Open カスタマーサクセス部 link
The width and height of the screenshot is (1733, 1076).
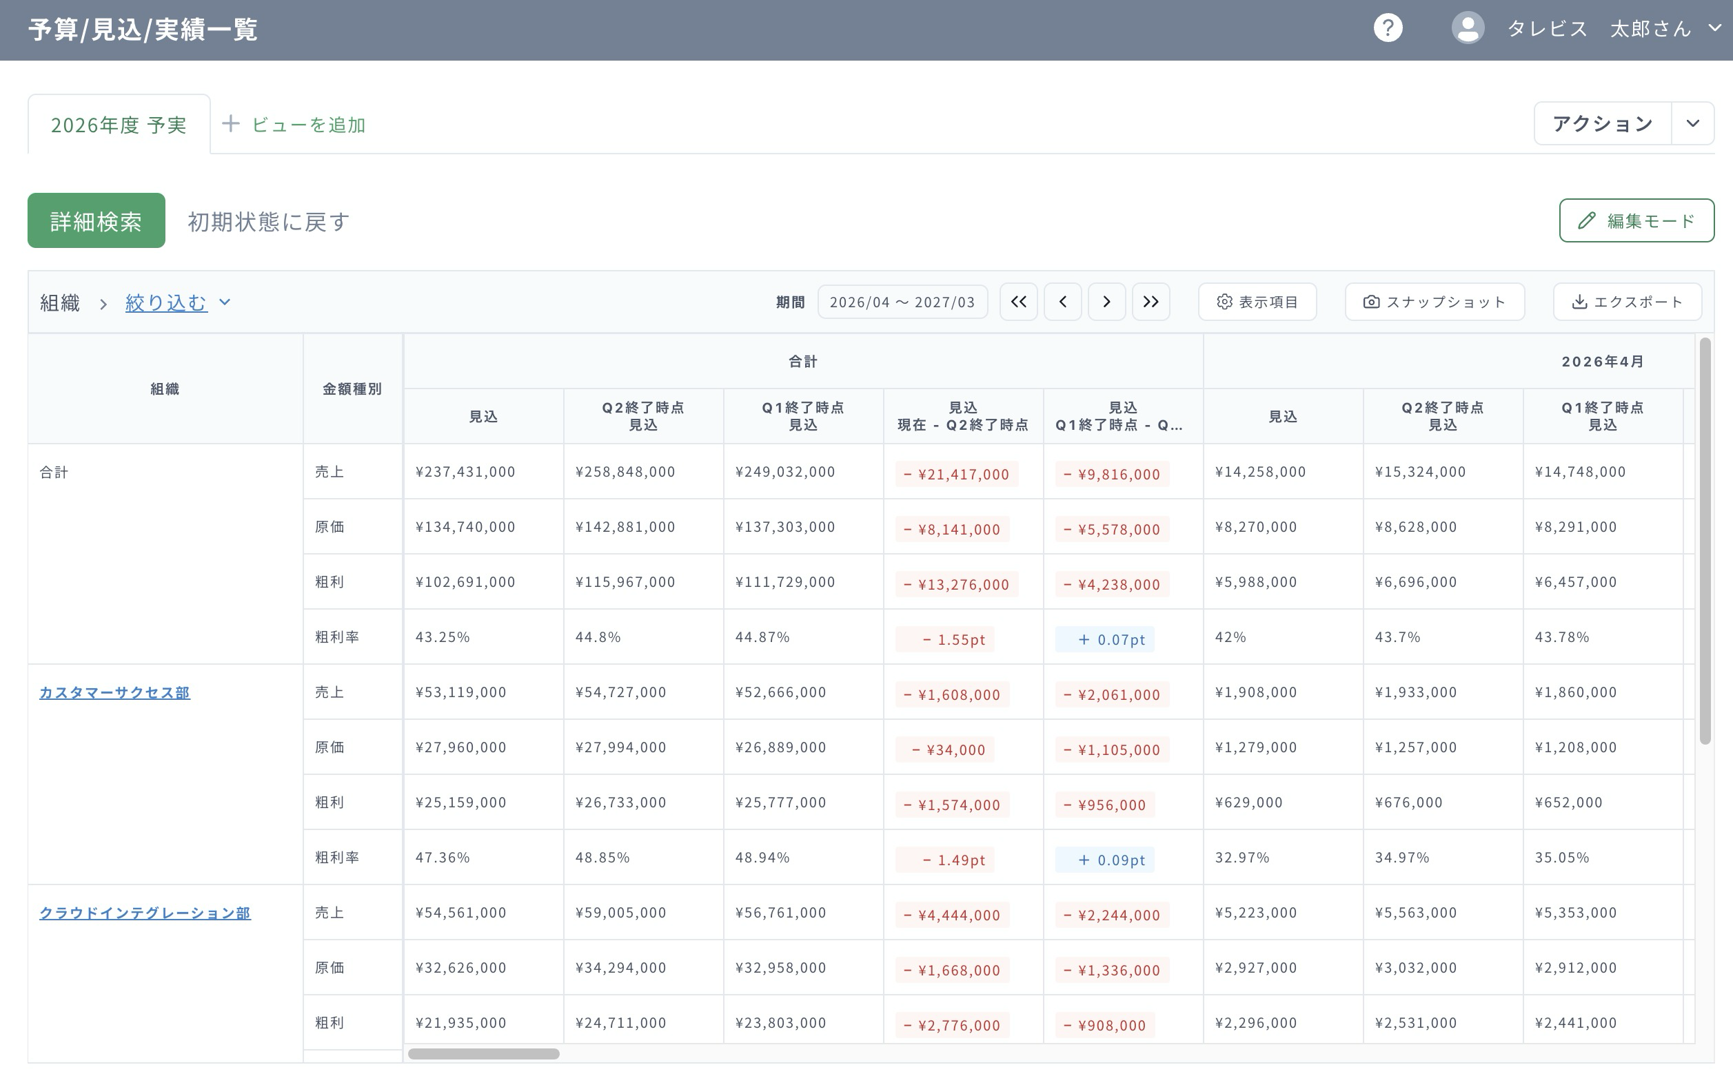(x=114, y=692)
